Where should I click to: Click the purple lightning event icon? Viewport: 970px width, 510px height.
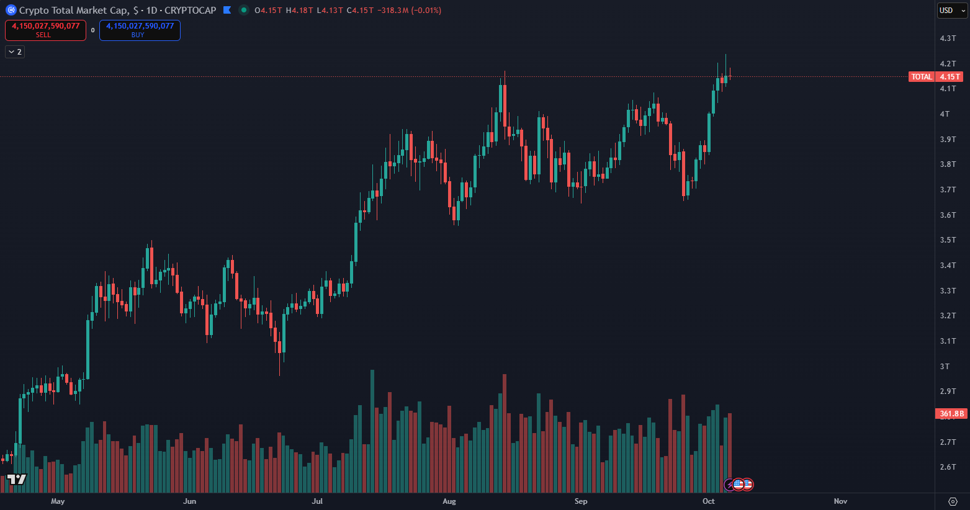[x=730, y=485]
